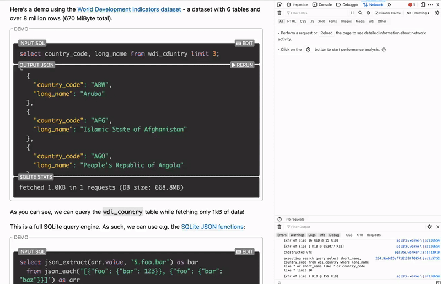The width and height of the screenshot is (441, 284).
Task: Clear network requests with trash icon
Action: [279, 13]
